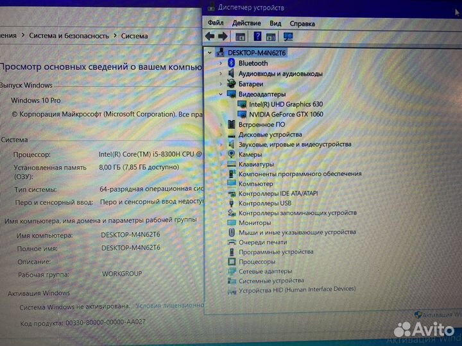
Task: Click the Forward arrow in Device Manager toolbar
Action: (223, 37)
